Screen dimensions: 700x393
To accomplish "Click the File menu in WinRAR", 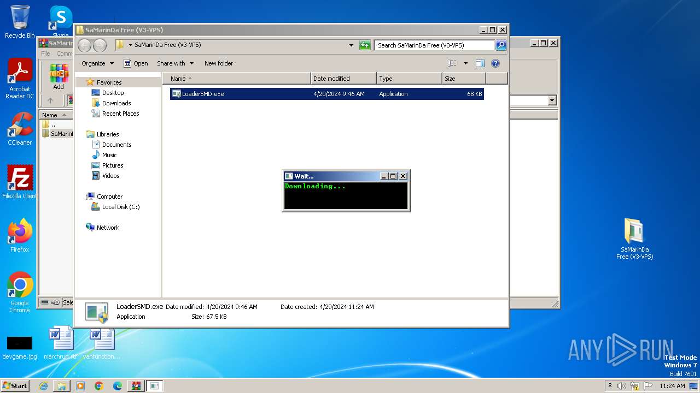I will coord(45,53).
